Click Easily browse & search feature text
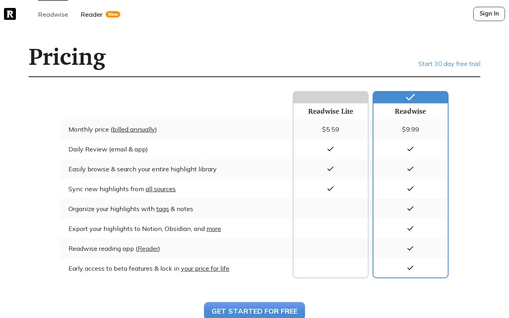 [142, 169]
